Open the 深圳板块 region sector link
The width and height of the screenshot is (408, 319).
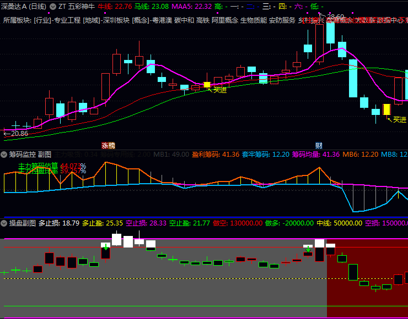click(x=114, y=20)
